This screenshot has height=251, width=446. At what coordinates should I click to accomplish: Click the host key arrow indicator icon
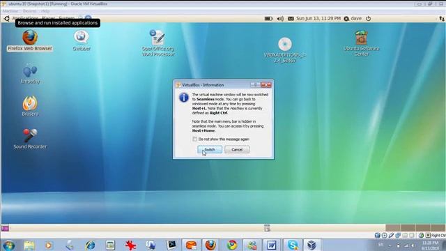pos(428,236)
